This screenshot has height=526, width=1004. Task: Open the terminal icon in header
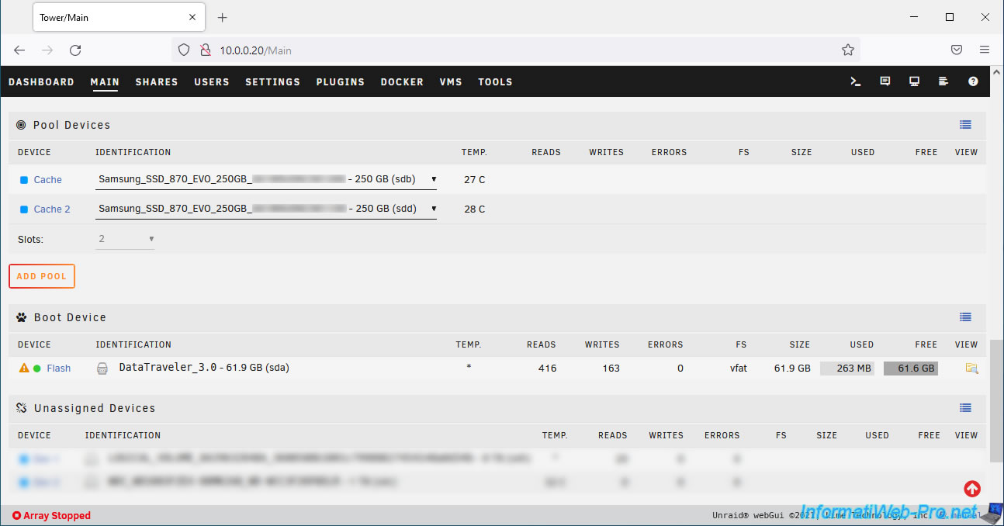[855, 81]
